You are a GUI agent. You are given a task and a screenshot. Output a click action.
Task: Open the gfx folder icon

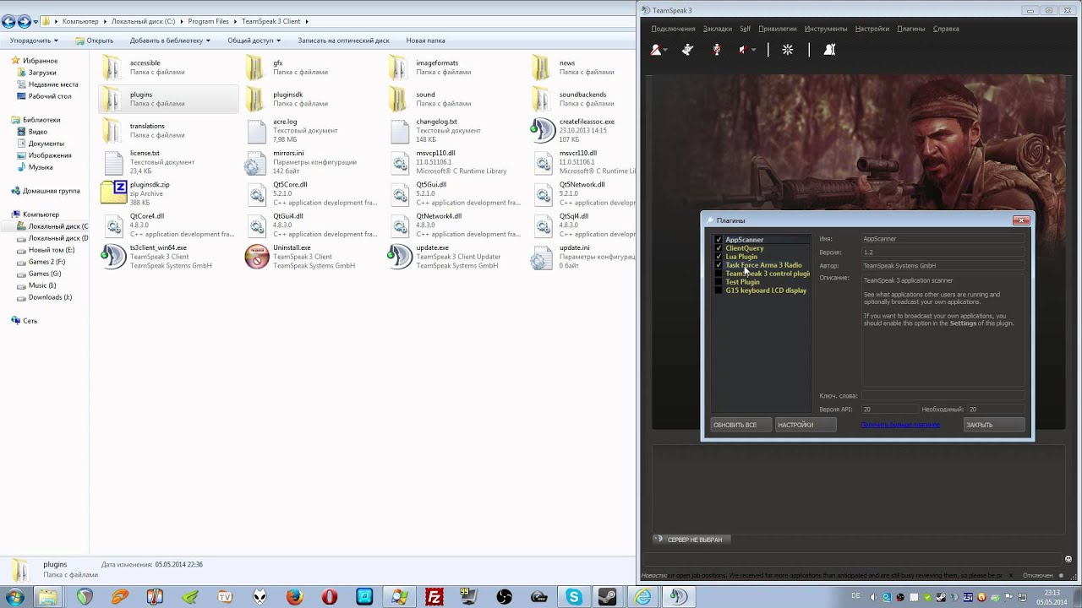[x=255, y=68]
